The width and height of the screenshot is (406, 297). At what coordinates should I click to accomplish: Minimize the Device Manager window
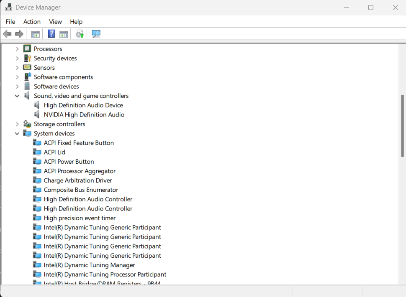[347, 8]
